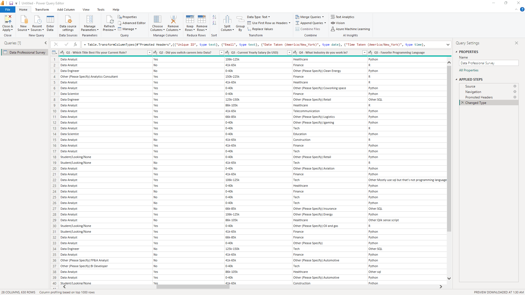Click the All Properties link

coord(469,70)
